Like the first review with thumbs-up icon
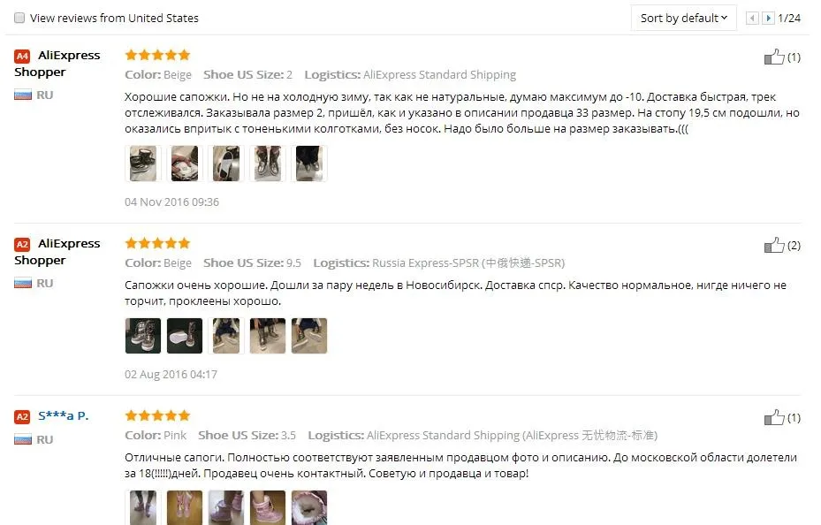Viewport: 821px width, 525px height. click(x=774, y=57)
